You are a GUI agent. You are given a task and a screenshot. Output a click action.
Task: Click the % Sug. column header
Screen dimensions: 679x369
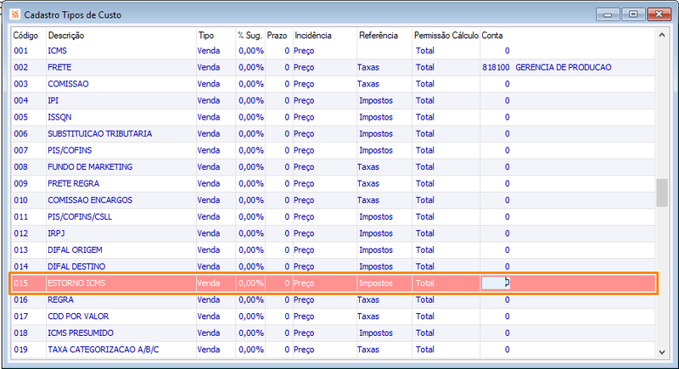pos(250,36)
